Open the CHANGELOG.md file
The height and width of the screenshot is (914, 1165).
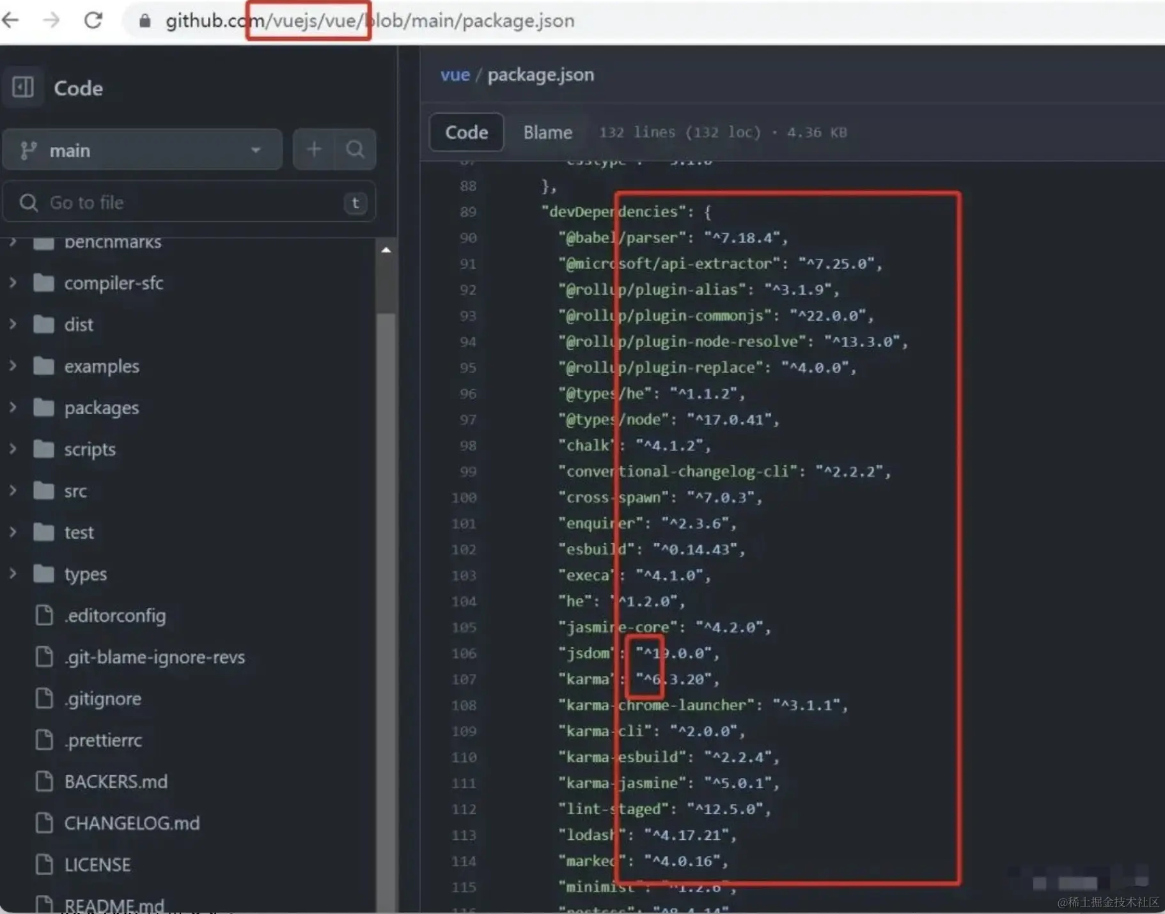pyautogui.click(x=132, y=823)
